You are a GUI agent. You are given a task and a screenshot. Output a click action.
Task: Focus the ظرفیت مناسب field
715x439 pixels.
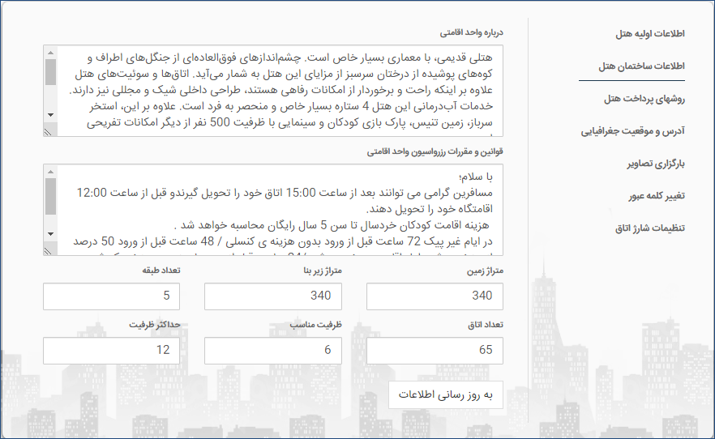(272, 351)
